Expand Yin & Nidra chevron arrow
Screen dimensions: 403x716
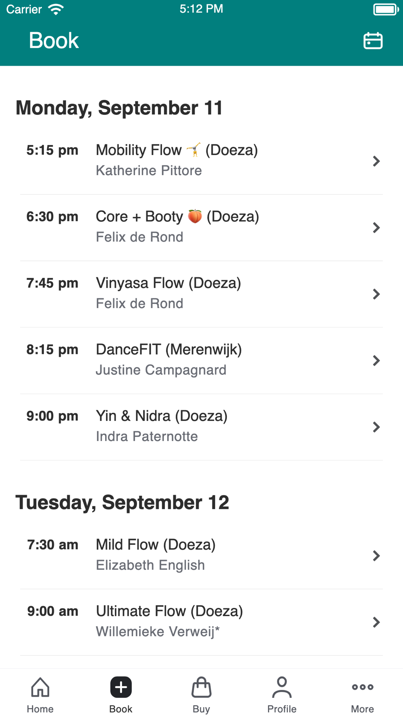[x=376, y=427]
